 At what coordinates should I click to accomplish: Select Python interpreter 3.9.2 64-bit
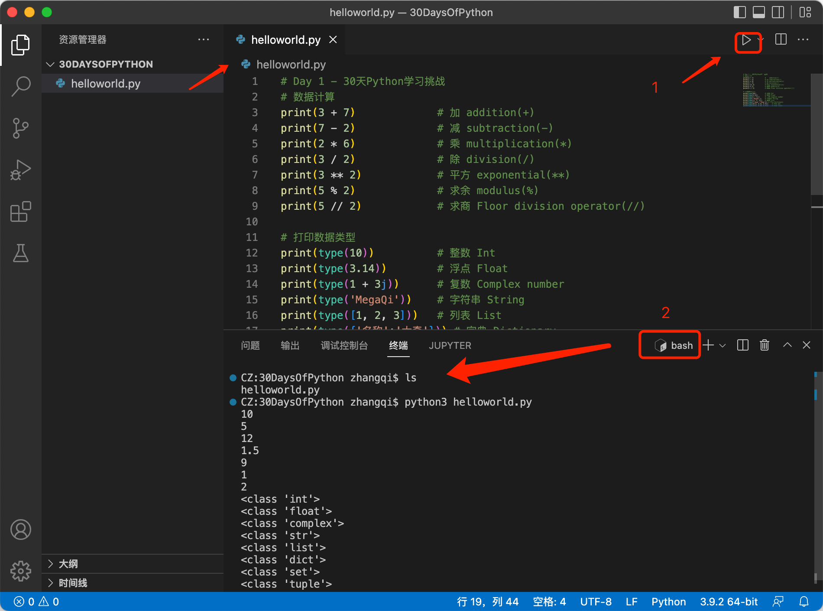tap(729, 601)
